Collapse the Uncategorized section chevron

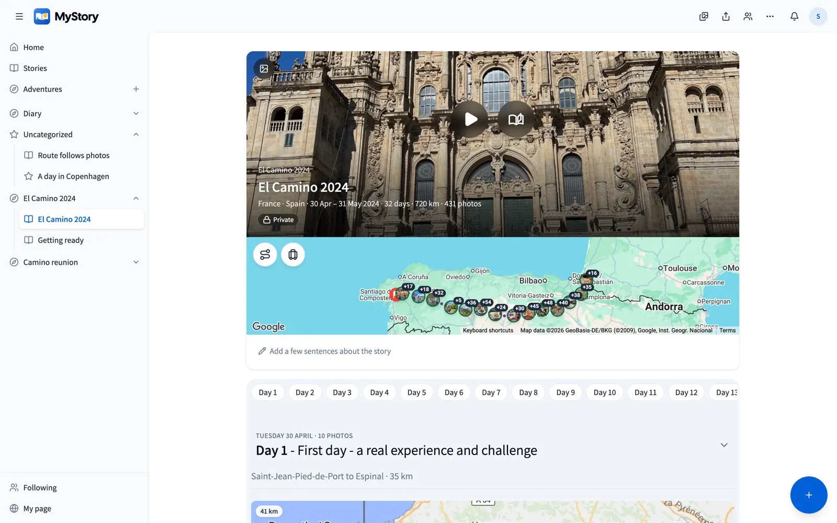pyautogui.click(x=136, y=134)
